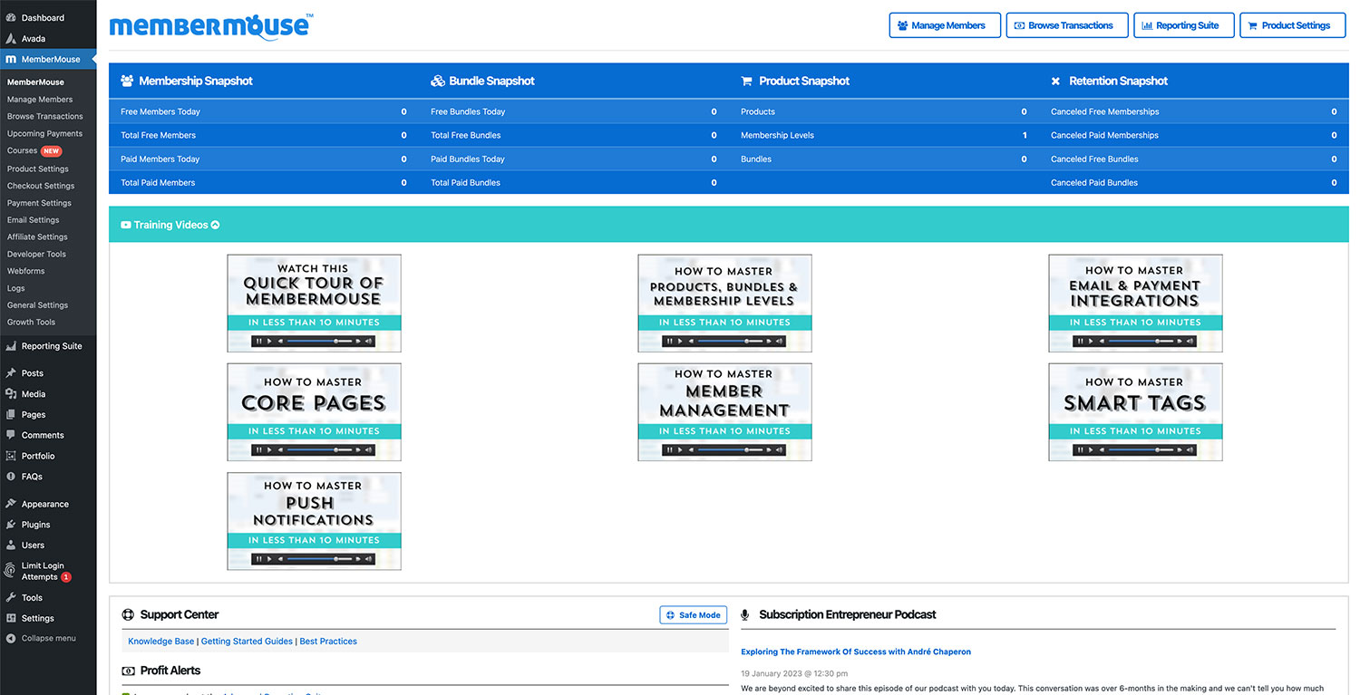Play the Smart Tags training video
Screen dimensions: 1360x695
(1135, 411)
